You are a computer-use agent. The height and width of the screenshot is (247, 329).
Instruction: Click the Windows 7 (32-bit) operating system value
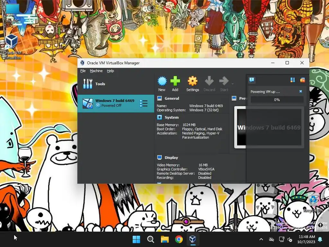pyautogui.click(x=204, y=110)
